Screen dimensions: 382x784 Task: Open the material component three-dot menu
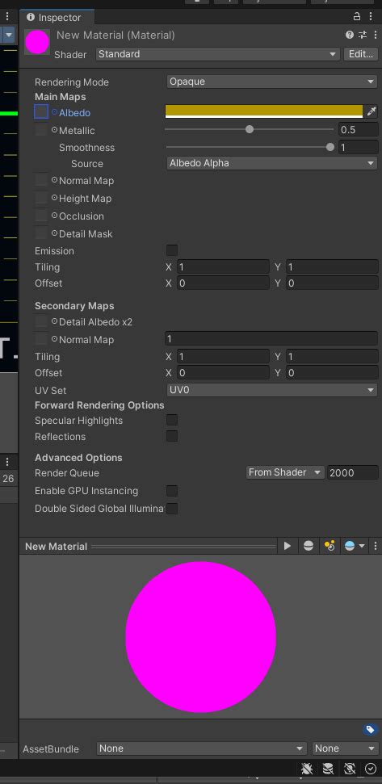(x=375, y=35)
